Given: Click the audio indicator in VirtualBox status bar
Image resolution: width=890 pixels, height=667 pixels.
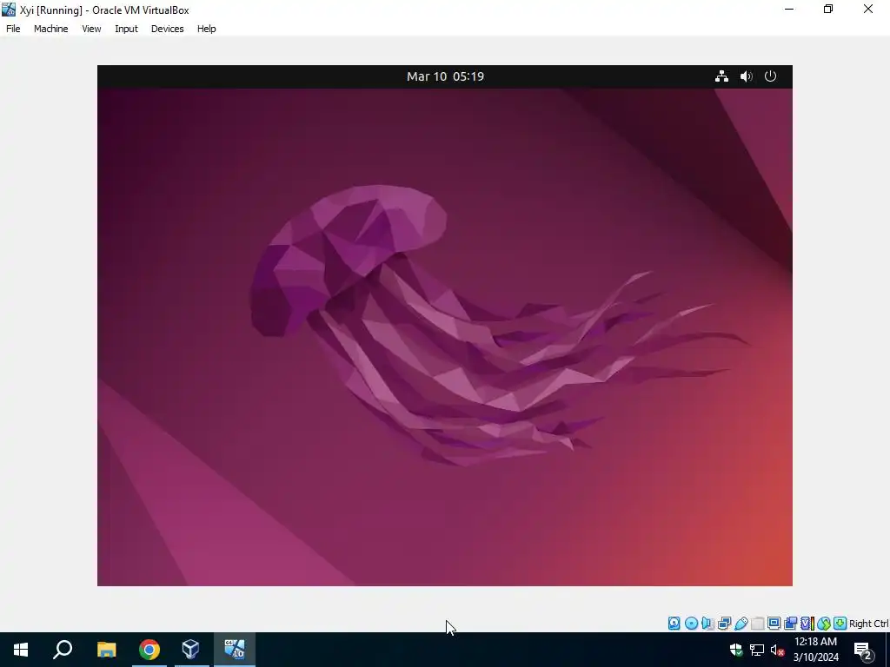Looking at the screenshot, I should [707, 624].
